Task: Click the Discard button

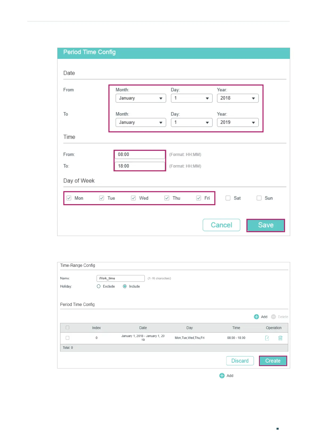Action: click(240, 361)
